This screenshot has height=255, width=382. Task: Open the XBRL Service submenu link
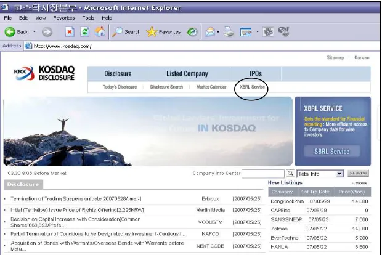(252, 87)
